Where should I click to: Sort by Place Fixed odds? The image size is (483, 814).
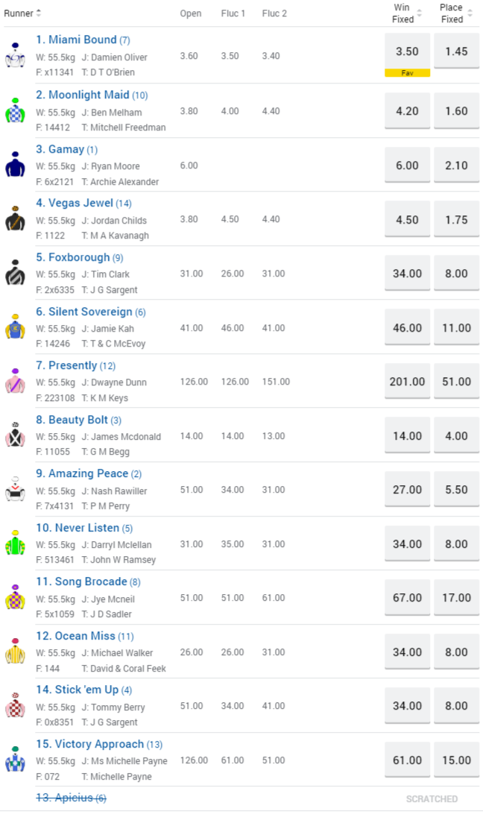[x=470, y=13]
